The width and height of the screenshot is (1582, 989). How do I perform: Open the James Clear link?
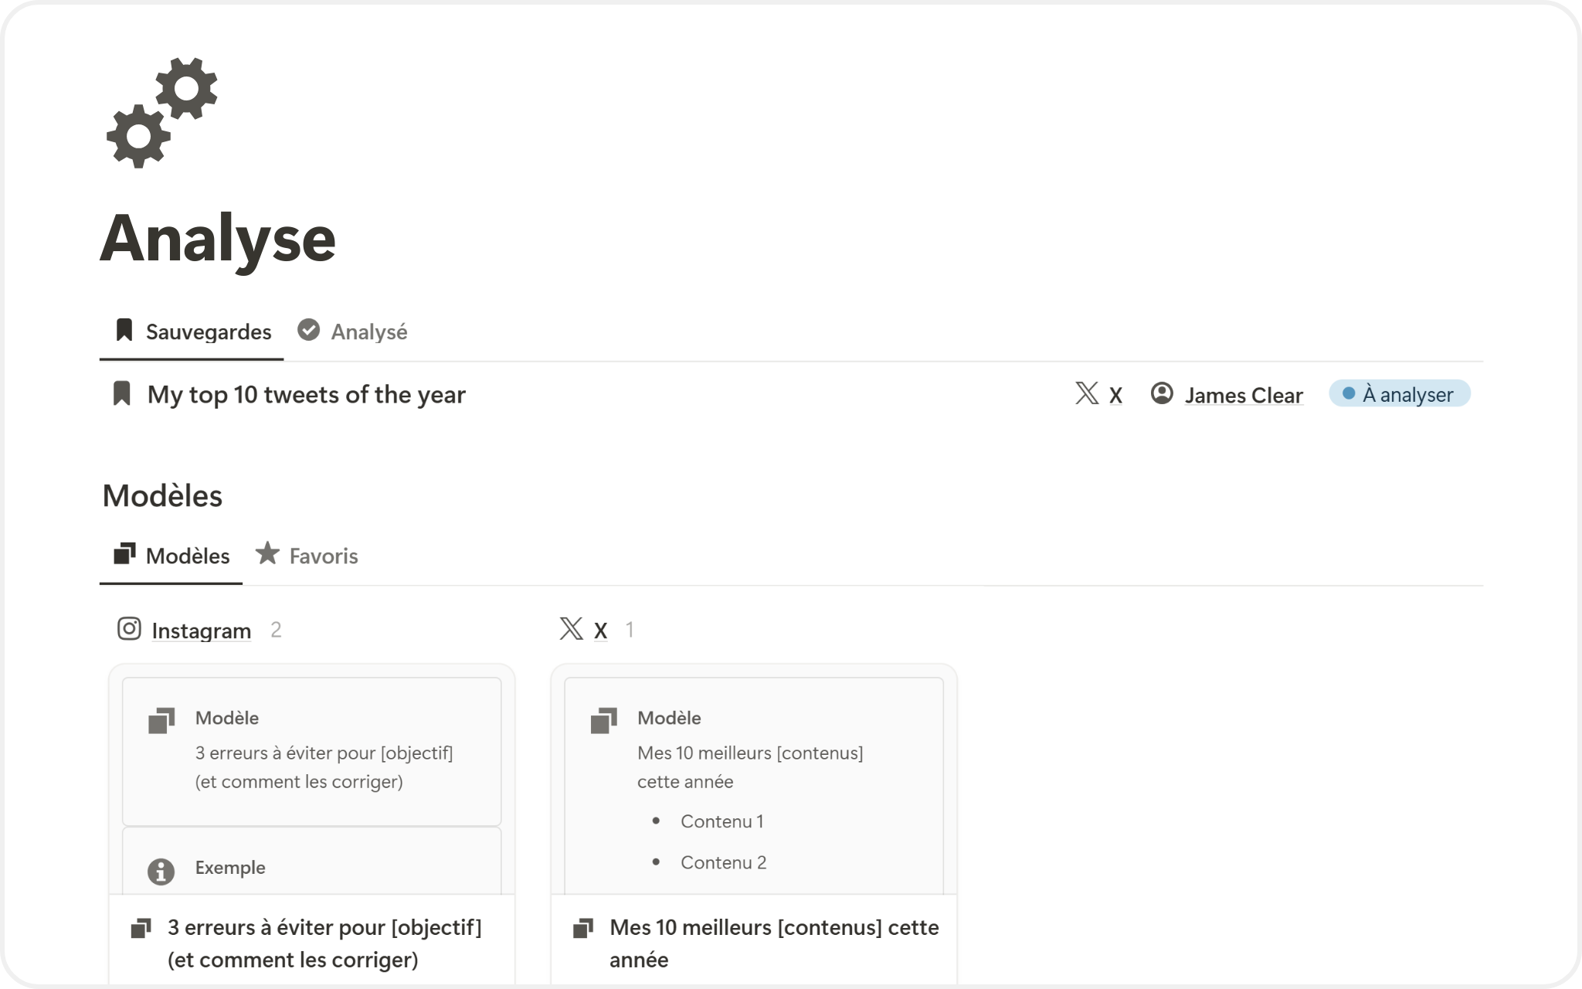coord(1244,396)
